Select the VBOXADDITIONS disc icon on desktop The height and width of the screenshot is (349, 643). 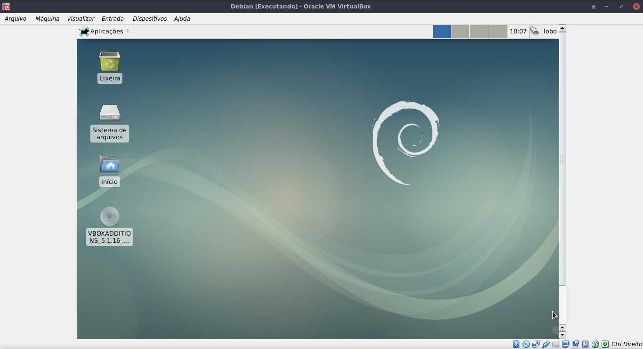(x=110, y=216)
